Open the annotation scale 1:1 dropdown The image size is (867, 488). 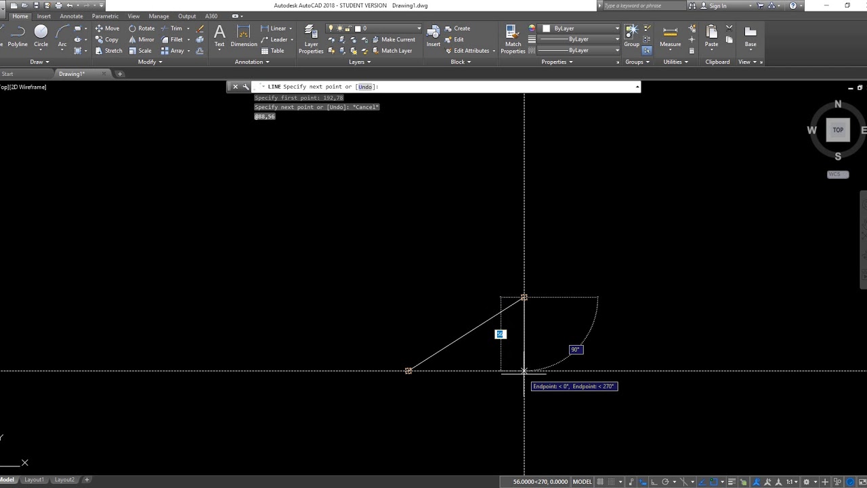[792, 481]
